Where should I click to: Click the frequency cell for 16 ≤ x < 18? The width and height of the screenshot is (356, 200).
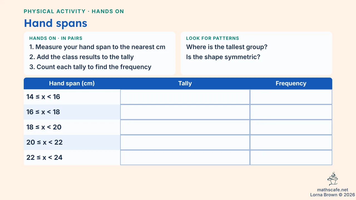point(291,112)
